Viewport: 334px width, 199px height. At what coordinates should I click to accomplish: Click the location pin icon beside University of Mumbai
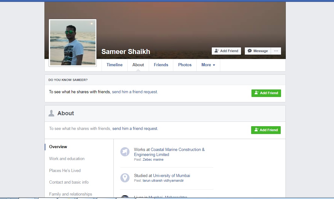tap(125, 178)
